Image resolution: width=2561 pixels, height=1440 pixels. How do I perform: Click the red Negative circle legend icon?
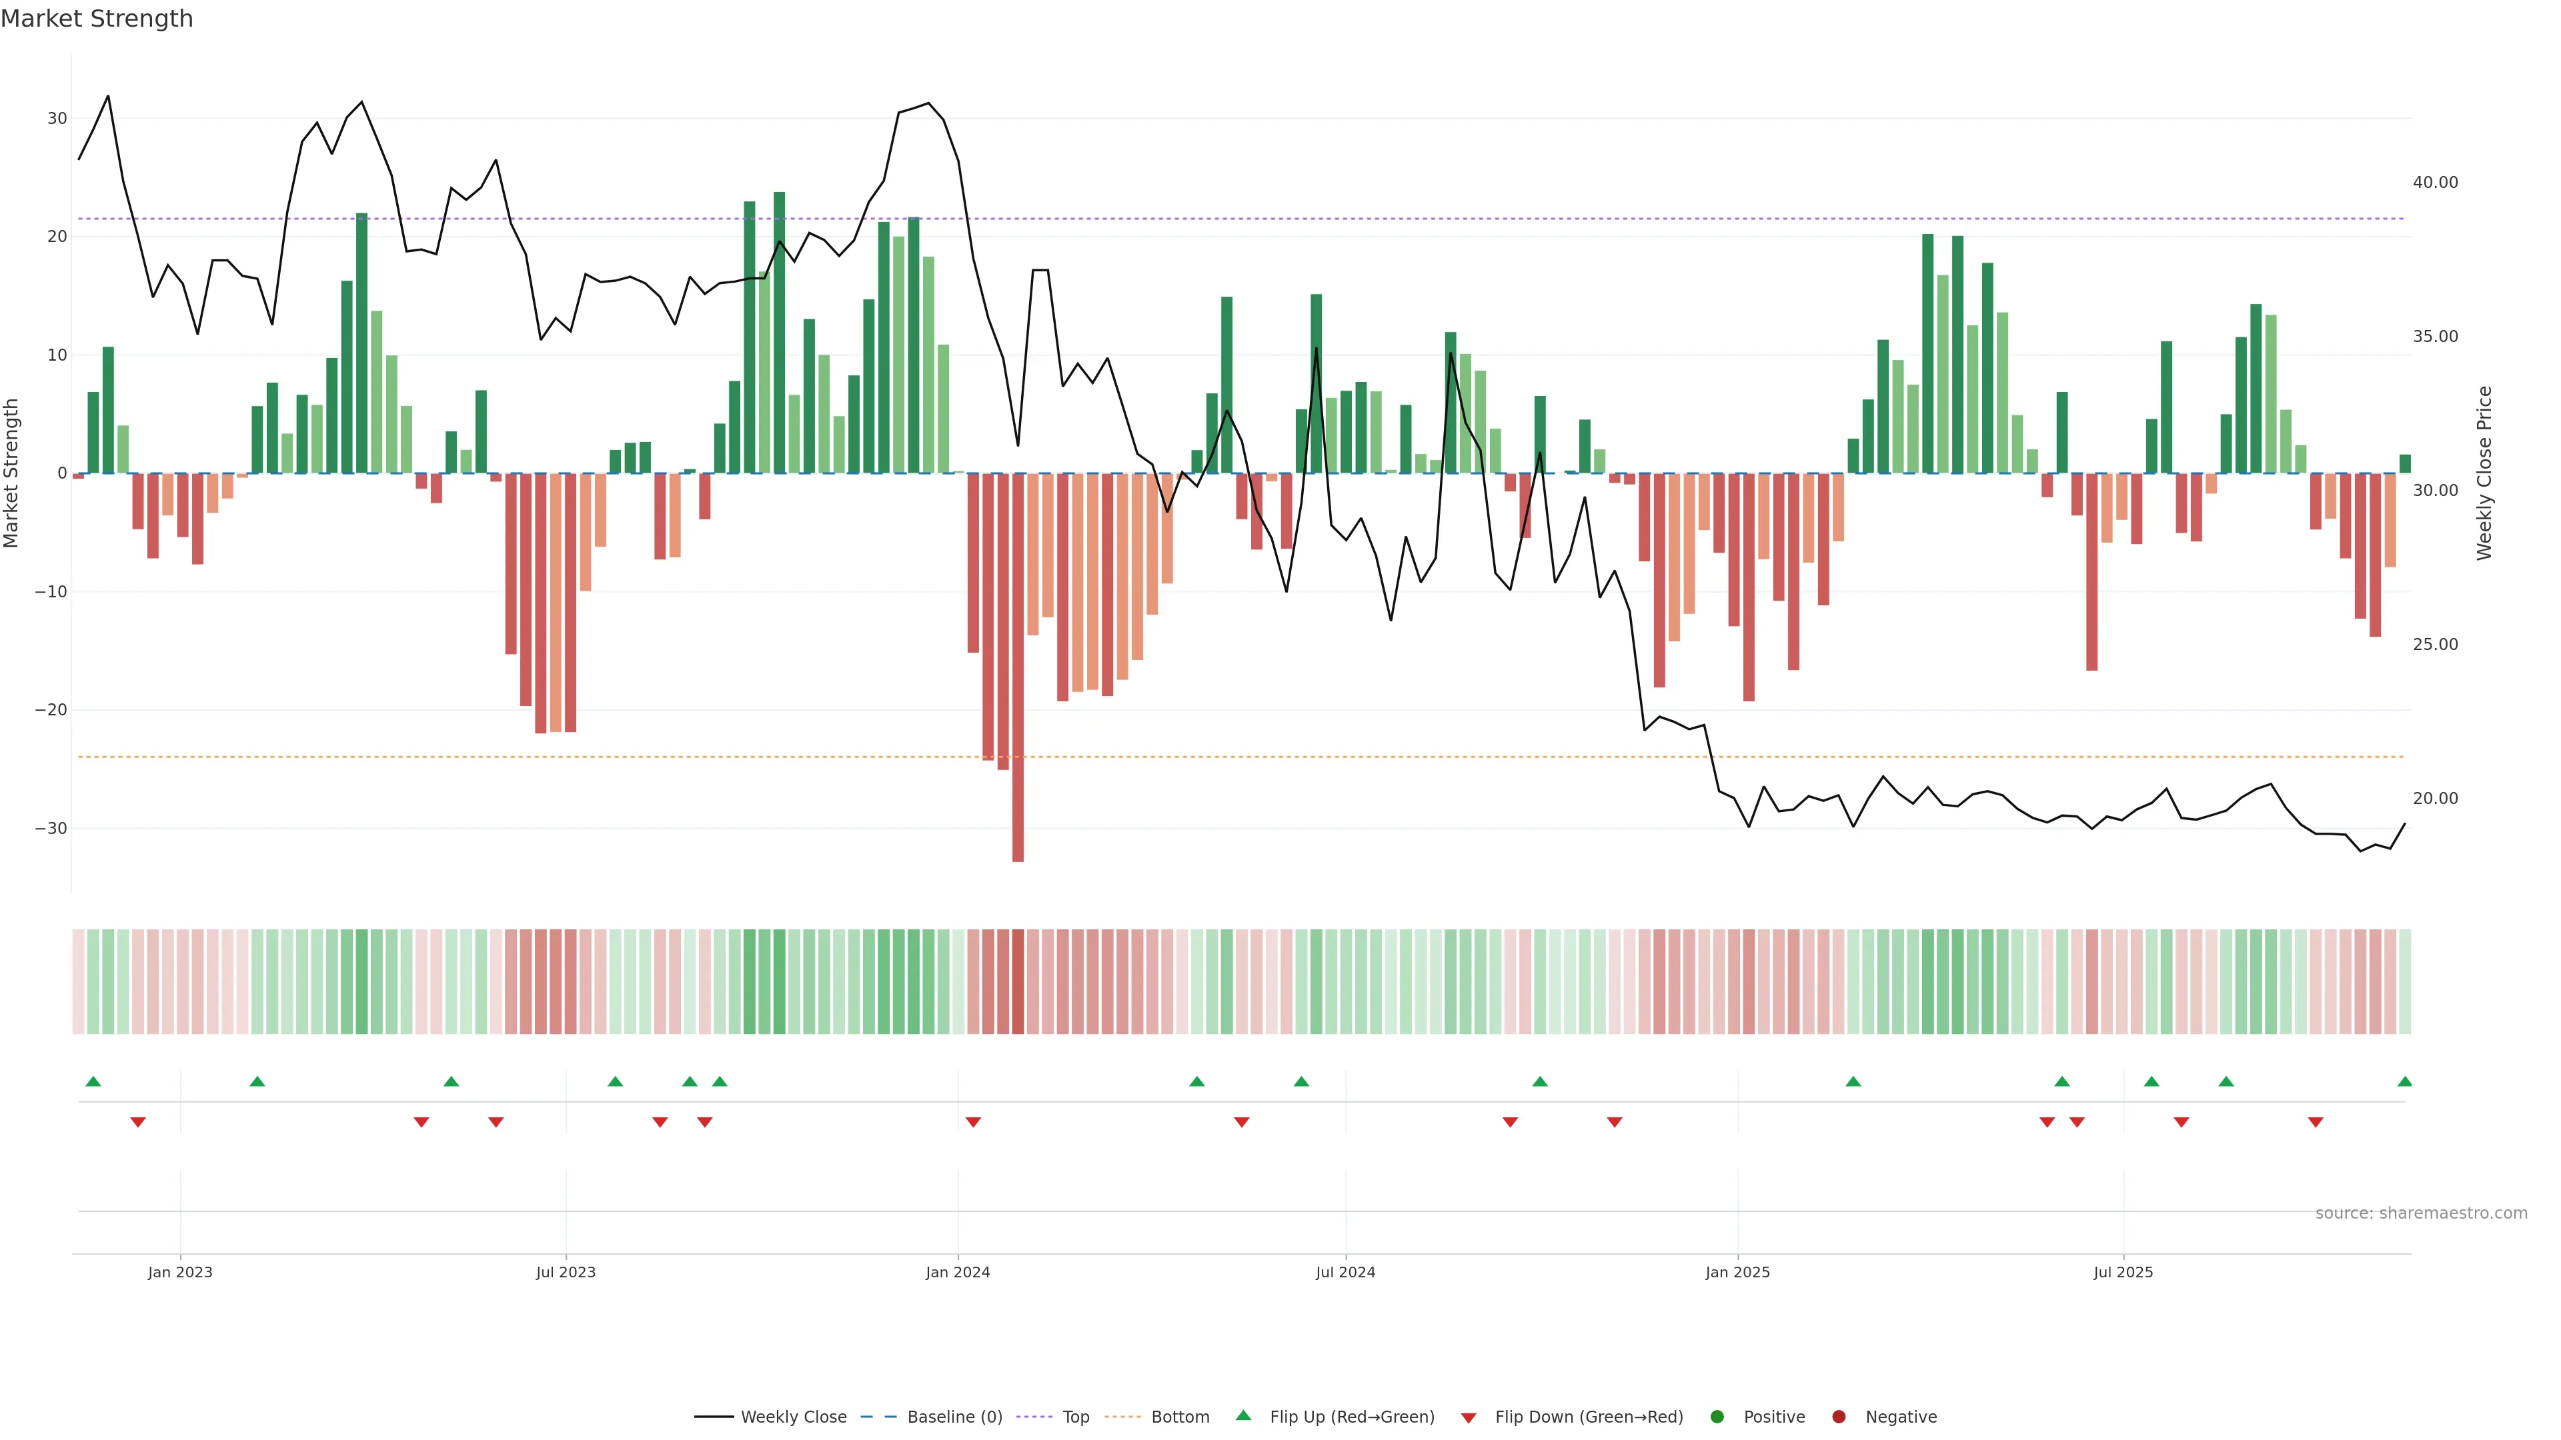[1838, 1417]
